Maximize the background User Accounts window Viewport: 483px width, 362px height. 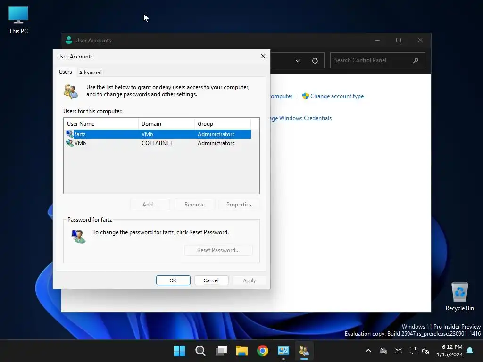pyautogui.click(x=399, y=41)
